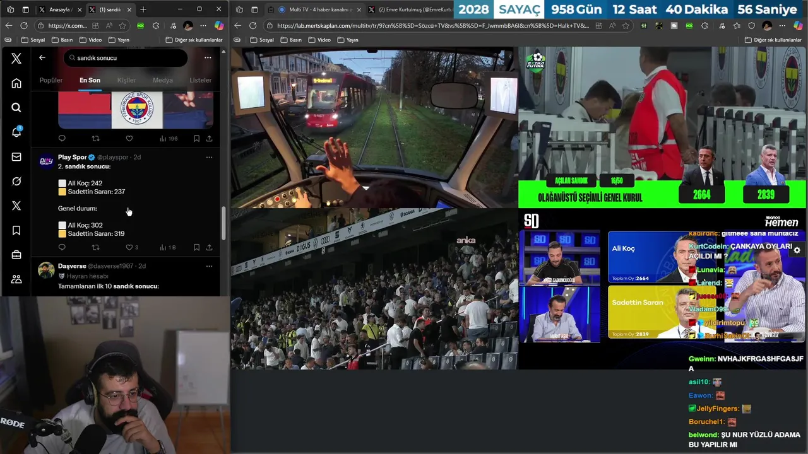Click the Daşverse profile avatar
808x454 pixels.
(46, 271)
